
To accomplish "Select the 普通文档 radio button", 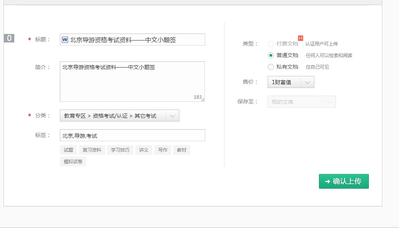I will 271,55.
